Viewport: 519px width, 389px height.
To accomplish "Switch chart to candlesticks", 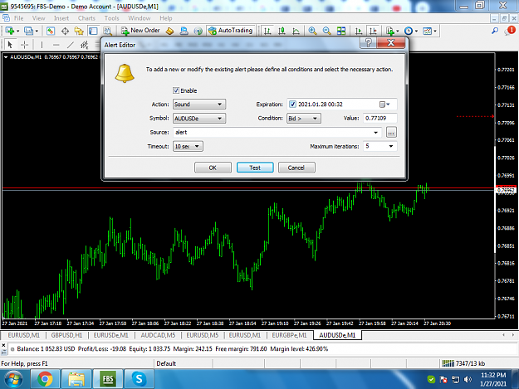I will 282,31.
